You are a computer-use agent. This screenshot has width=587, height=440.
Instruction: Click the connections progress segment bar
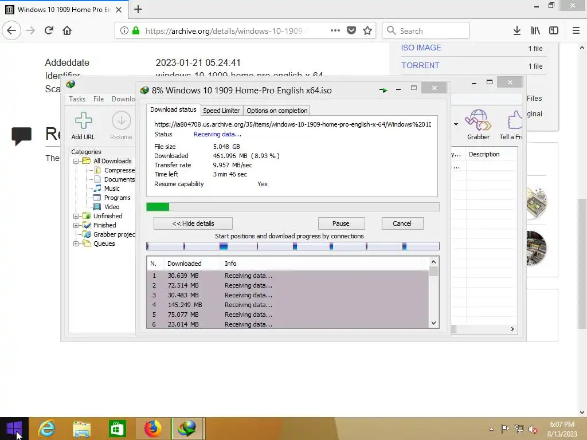pyautogui.click(x=293, y=246)
